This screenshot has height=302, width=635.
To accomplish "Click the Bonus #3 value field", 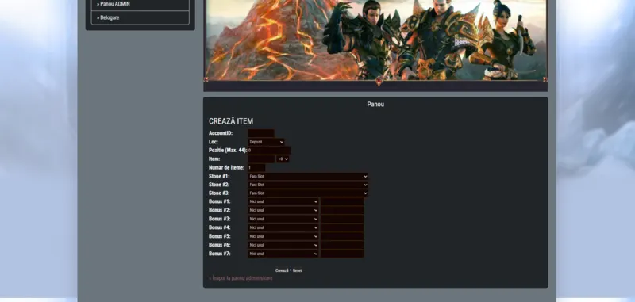I will [342, 219].
